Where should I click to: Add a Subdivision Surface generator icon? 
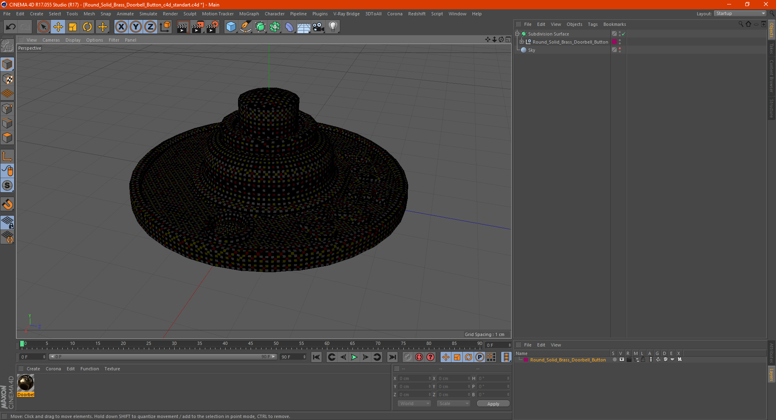point(260,27)
